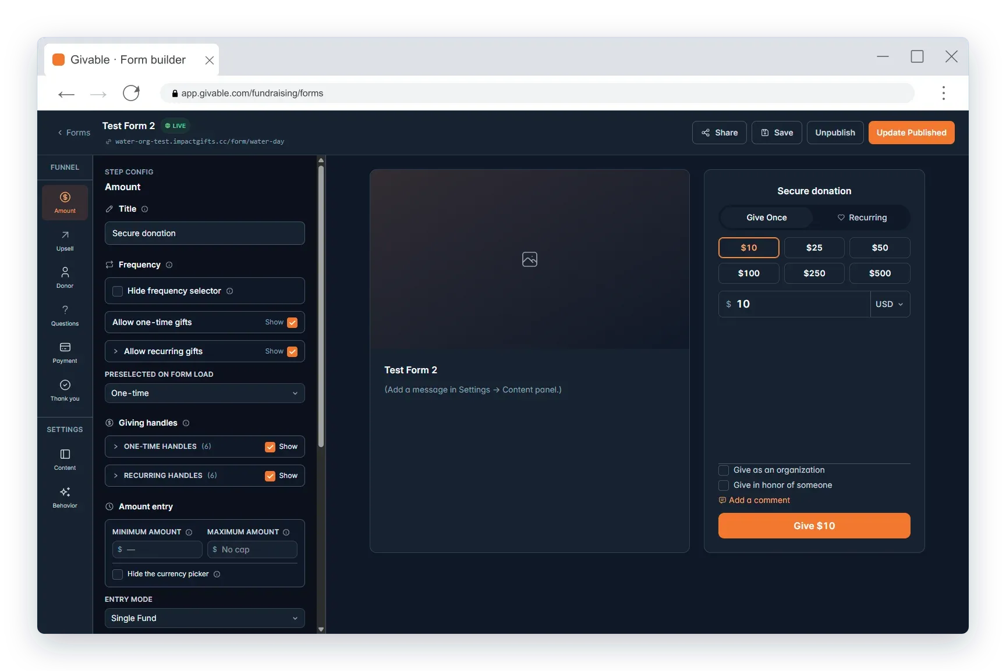
Task: Go back with the browser back arrow
Action: [x=66, y=94]
